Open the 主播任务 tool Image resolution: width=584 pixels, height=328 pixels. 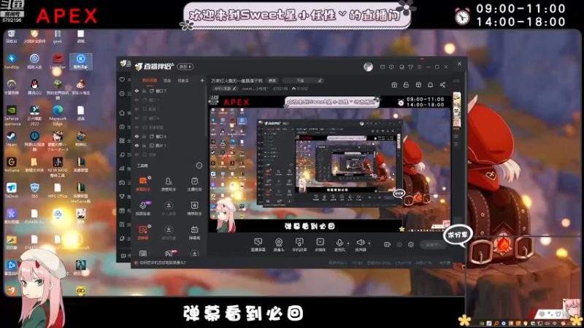194,184
